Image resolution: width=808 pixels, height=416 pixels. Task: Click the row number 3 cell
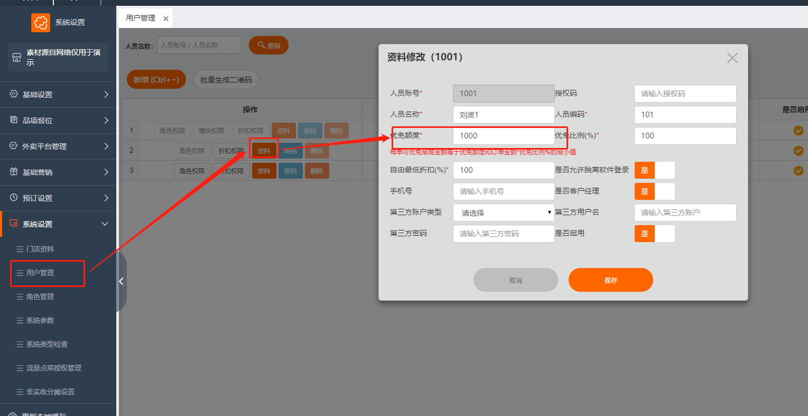tap(132, 170)
